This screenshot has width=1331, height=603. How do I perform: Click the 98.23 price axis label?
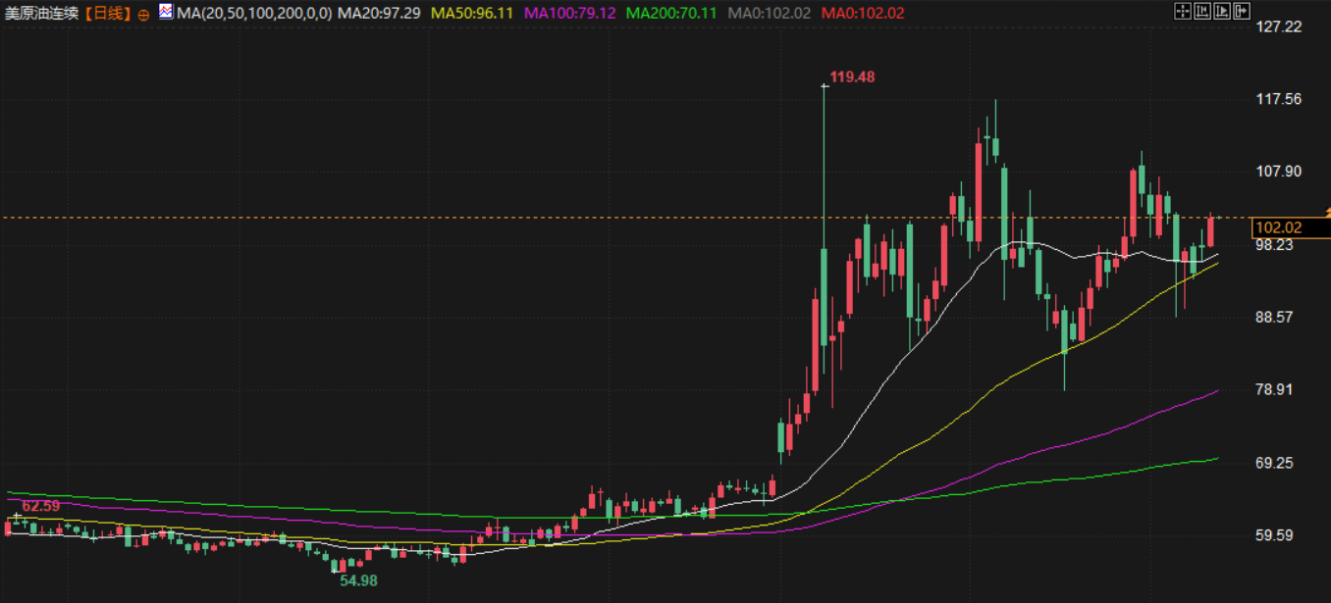tap(1275, 245)
